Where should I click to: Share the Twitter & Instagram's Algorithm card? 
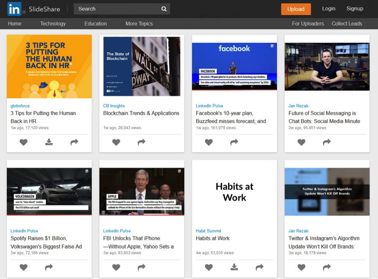(327, 267)
